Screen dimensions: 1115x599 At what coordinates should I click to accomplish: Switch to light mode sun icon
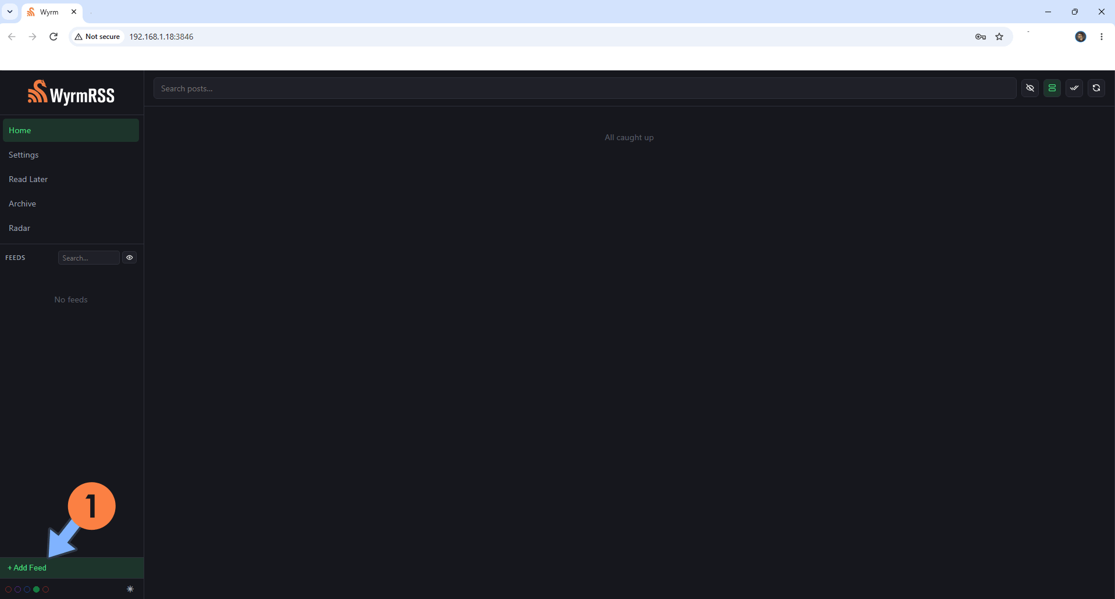click(130, 589)
